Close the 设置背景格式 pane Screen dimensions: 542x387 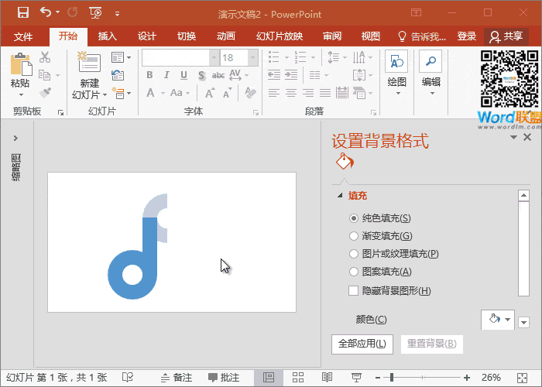pyautogui.click(x=527, y=137)
